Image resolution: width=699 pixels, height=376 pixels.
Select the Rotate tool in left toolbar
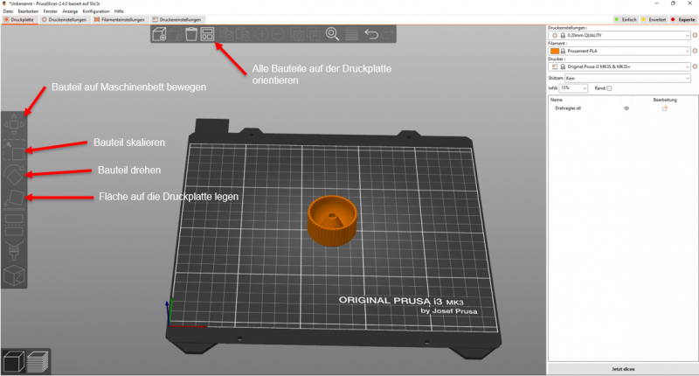pyautogui.click(x=15, y=175)
